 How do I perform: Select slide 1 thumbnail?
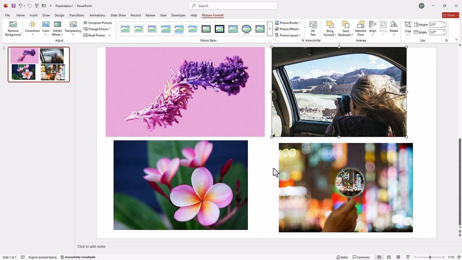pos(39,64)
